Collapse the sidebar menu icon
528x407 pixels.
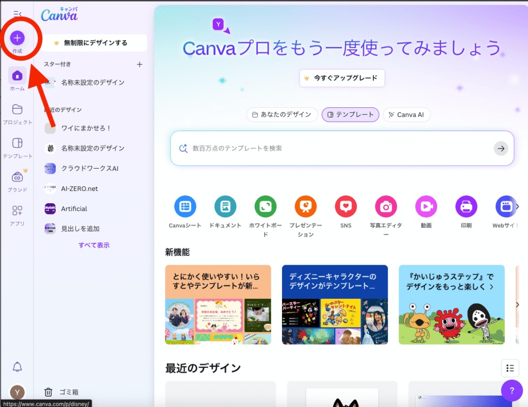pos(18,14)
